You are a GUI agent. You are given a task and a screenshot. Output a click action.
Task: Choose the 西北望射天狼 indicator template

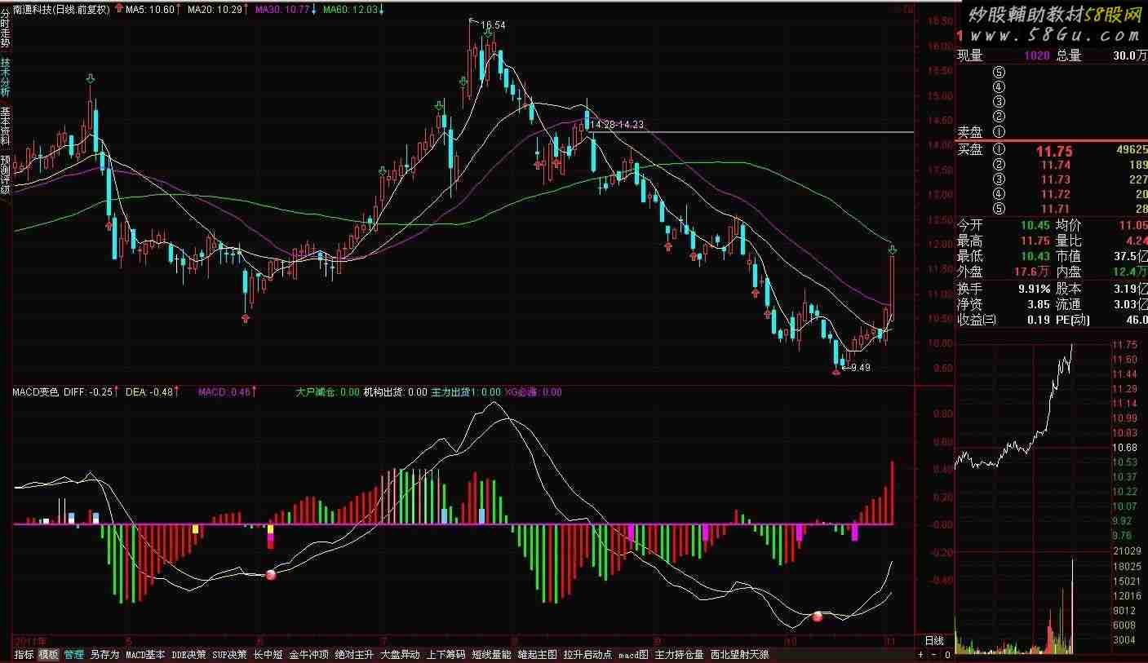tap(739, 654)
